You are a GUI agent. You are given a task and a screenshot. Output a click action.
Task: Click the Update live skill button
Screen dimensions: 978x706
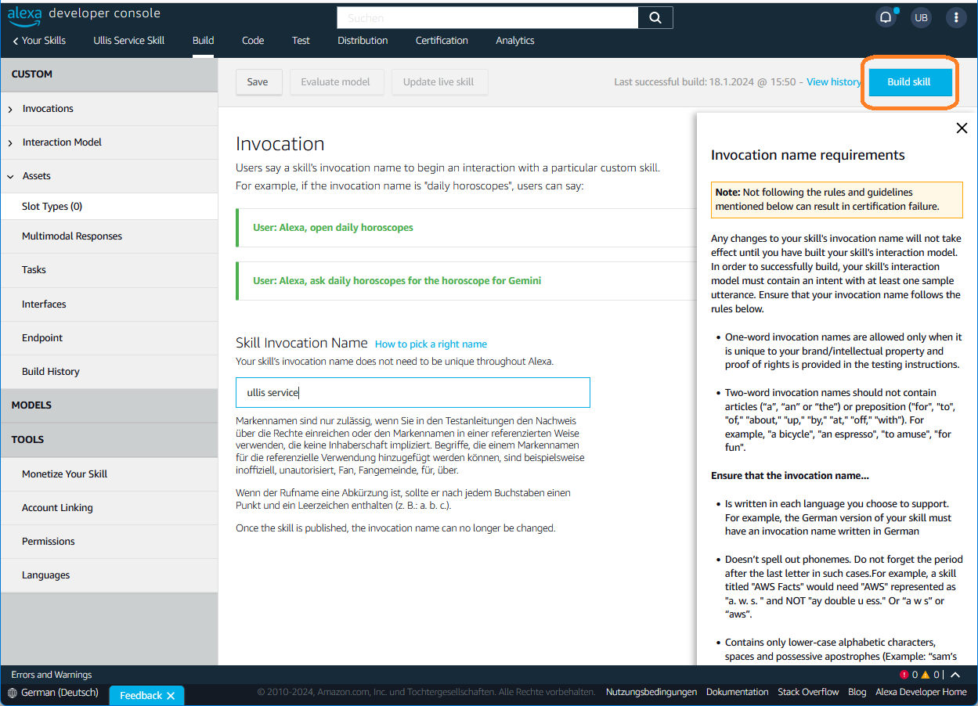point(438,82)
